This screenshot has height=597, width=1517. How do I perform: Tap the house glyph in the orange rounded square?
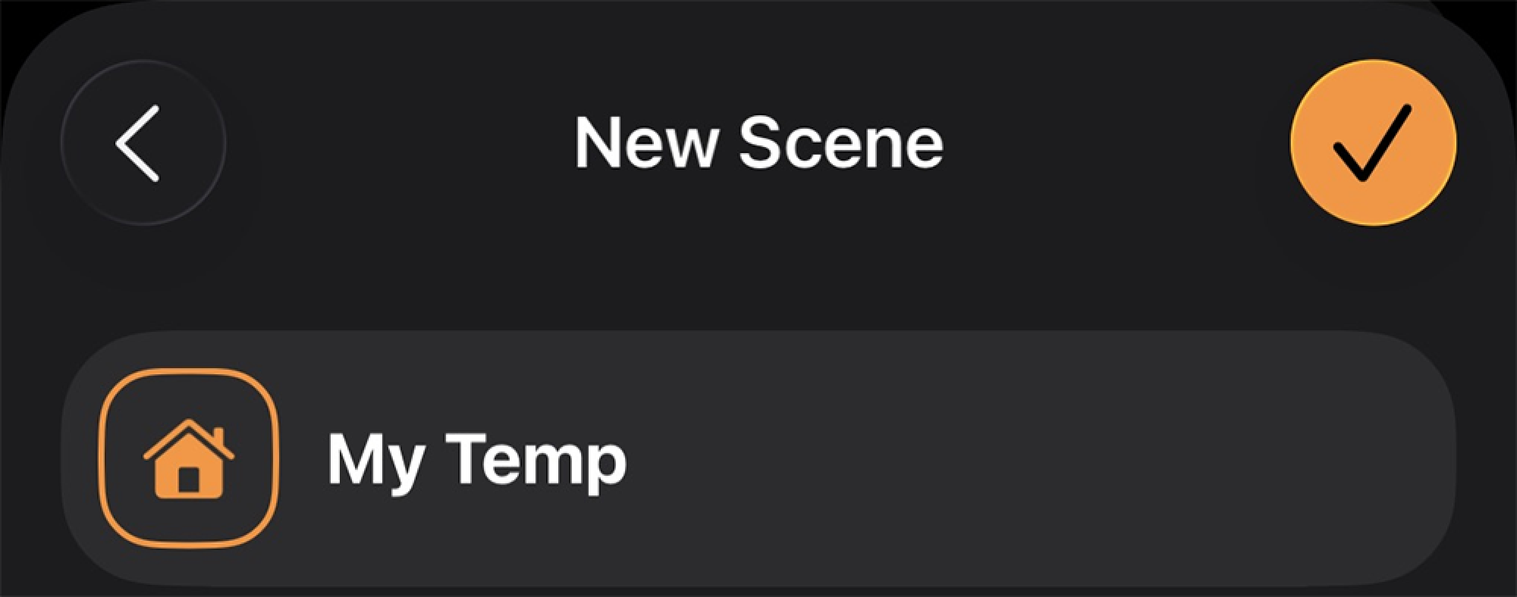(x=189, y=461)
